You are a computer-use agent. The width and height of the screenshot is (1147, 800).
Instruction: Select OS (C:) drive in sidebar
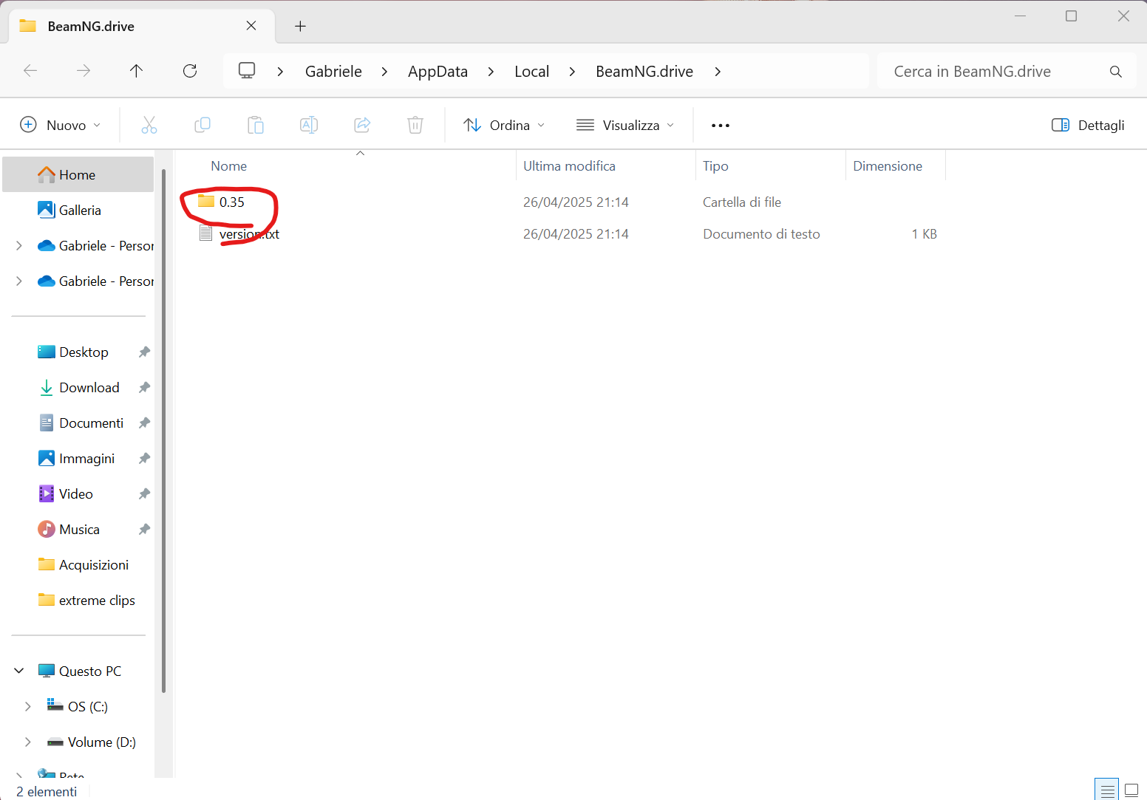click(x=78, y=706)
